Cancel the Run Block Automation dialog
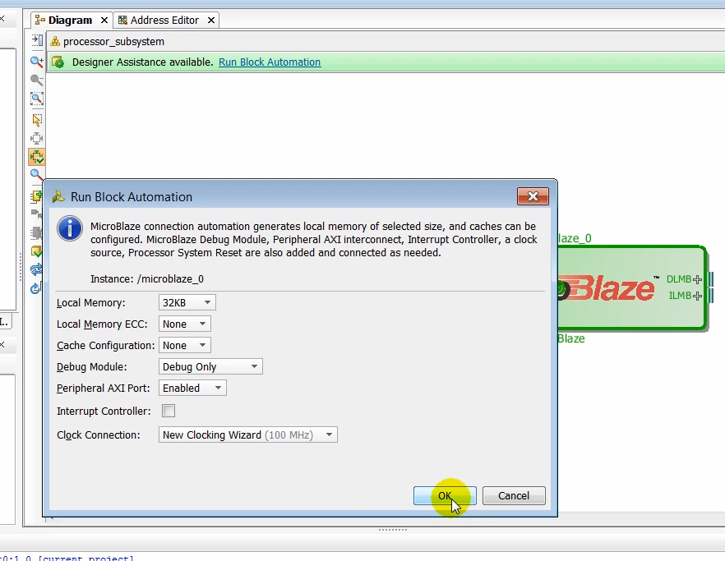The image size is (725, 561). click(513, 495)
